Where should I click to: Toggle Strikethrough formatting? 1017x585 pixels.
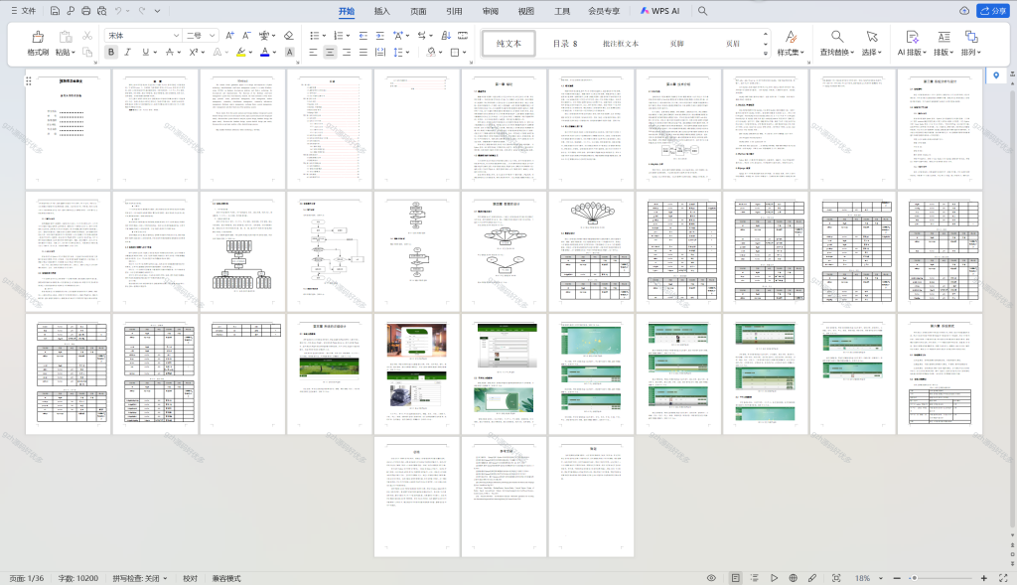tap(169, 52)
